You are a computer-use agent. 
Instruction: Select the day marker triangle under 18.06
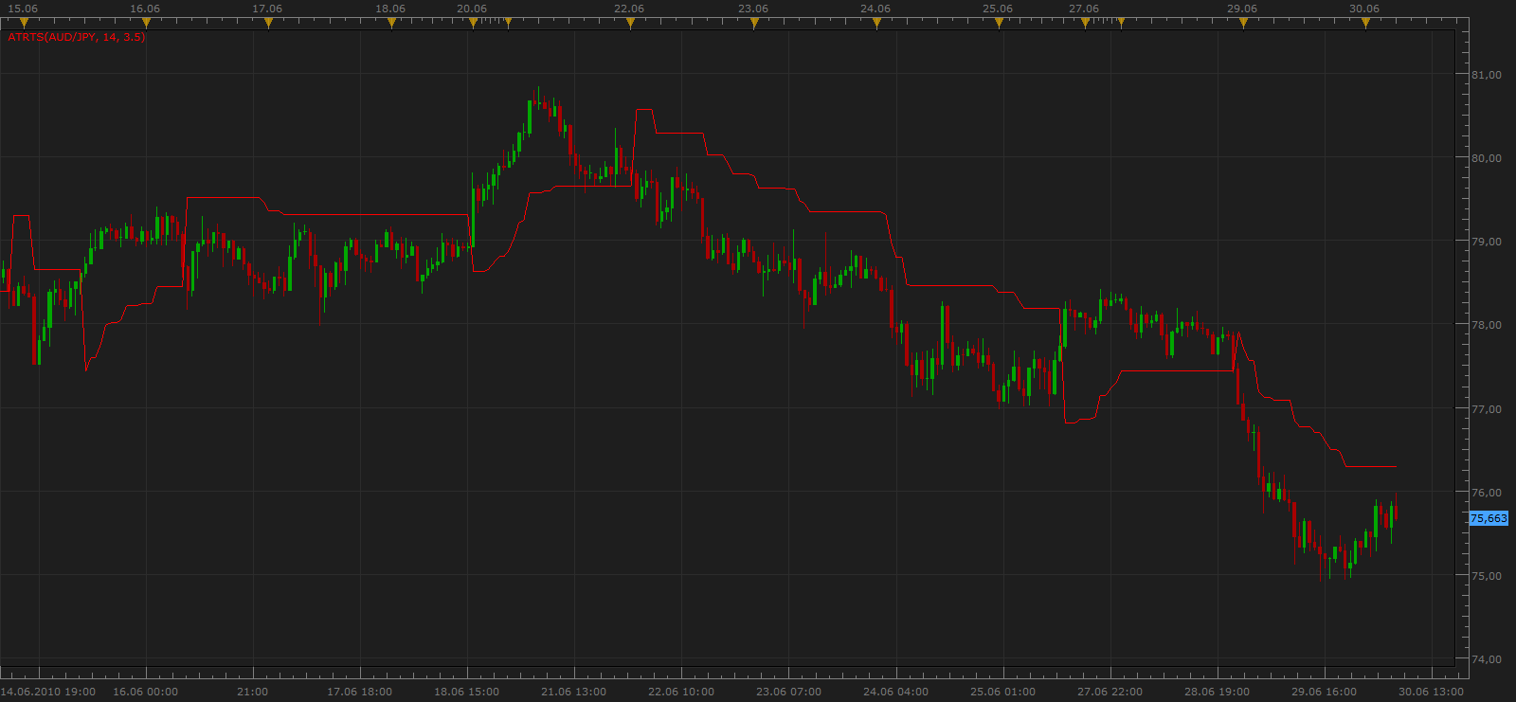coord(391,23)
